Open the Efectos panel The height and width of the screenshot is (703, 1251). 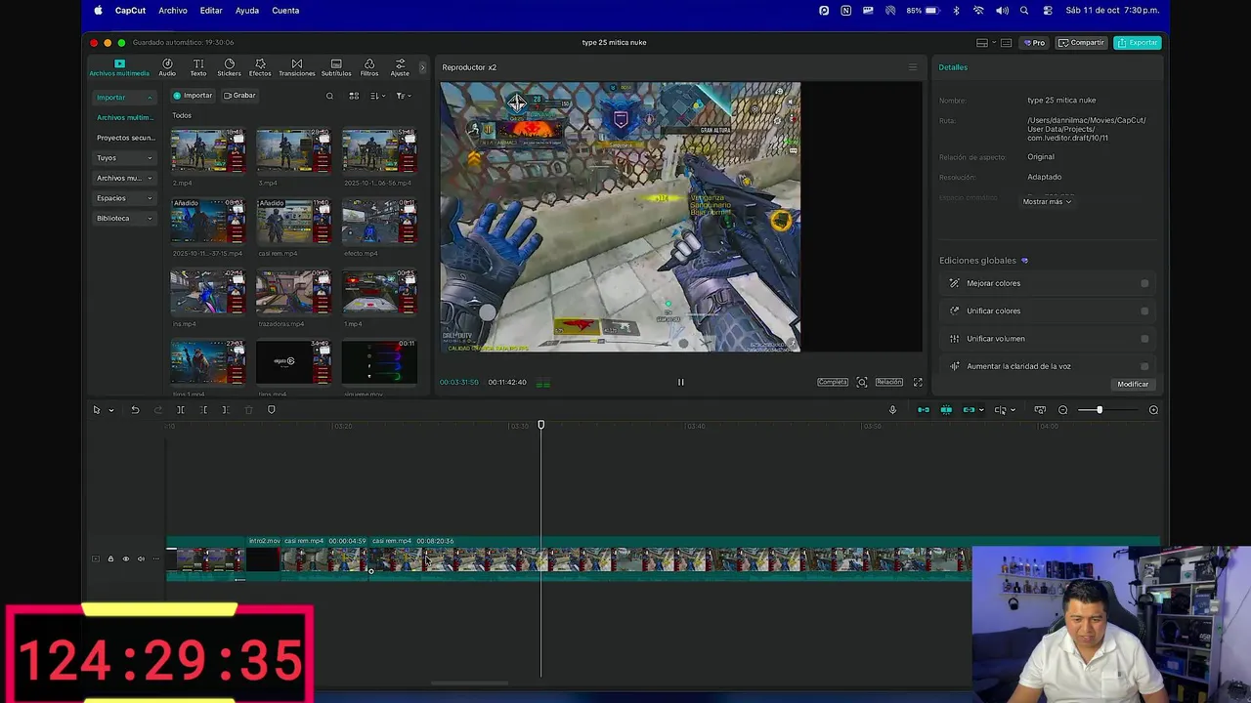[260, 67]
